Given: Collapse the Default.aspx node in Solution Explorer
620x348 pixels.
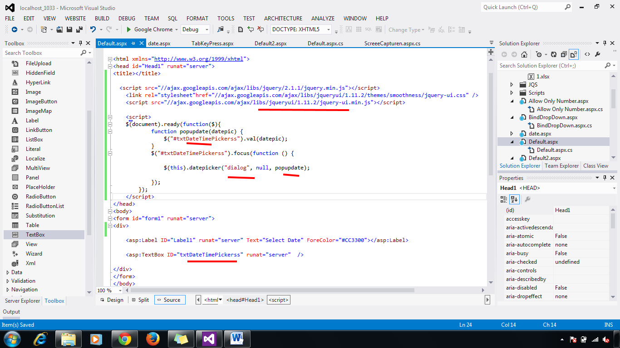Looking at the screenshot, I should point(512,142).
